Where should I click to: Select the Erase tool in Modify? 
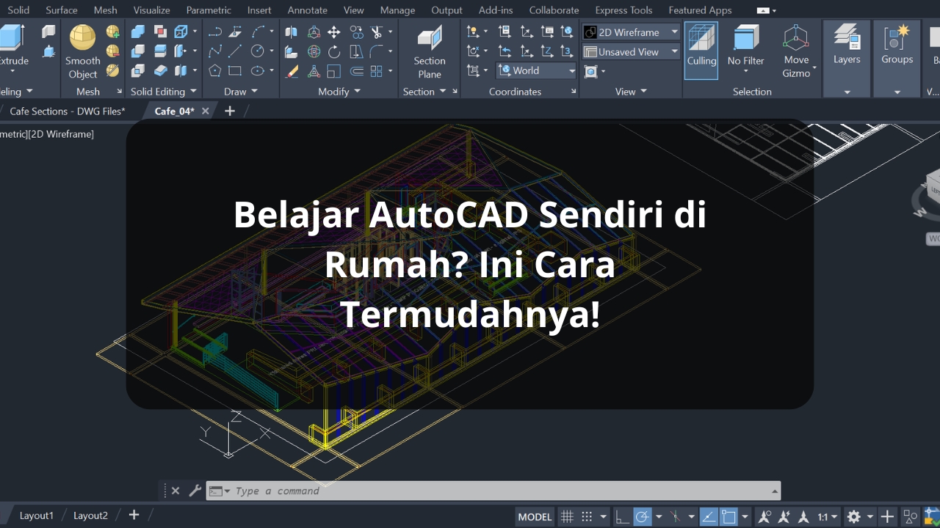click(292, 71)
